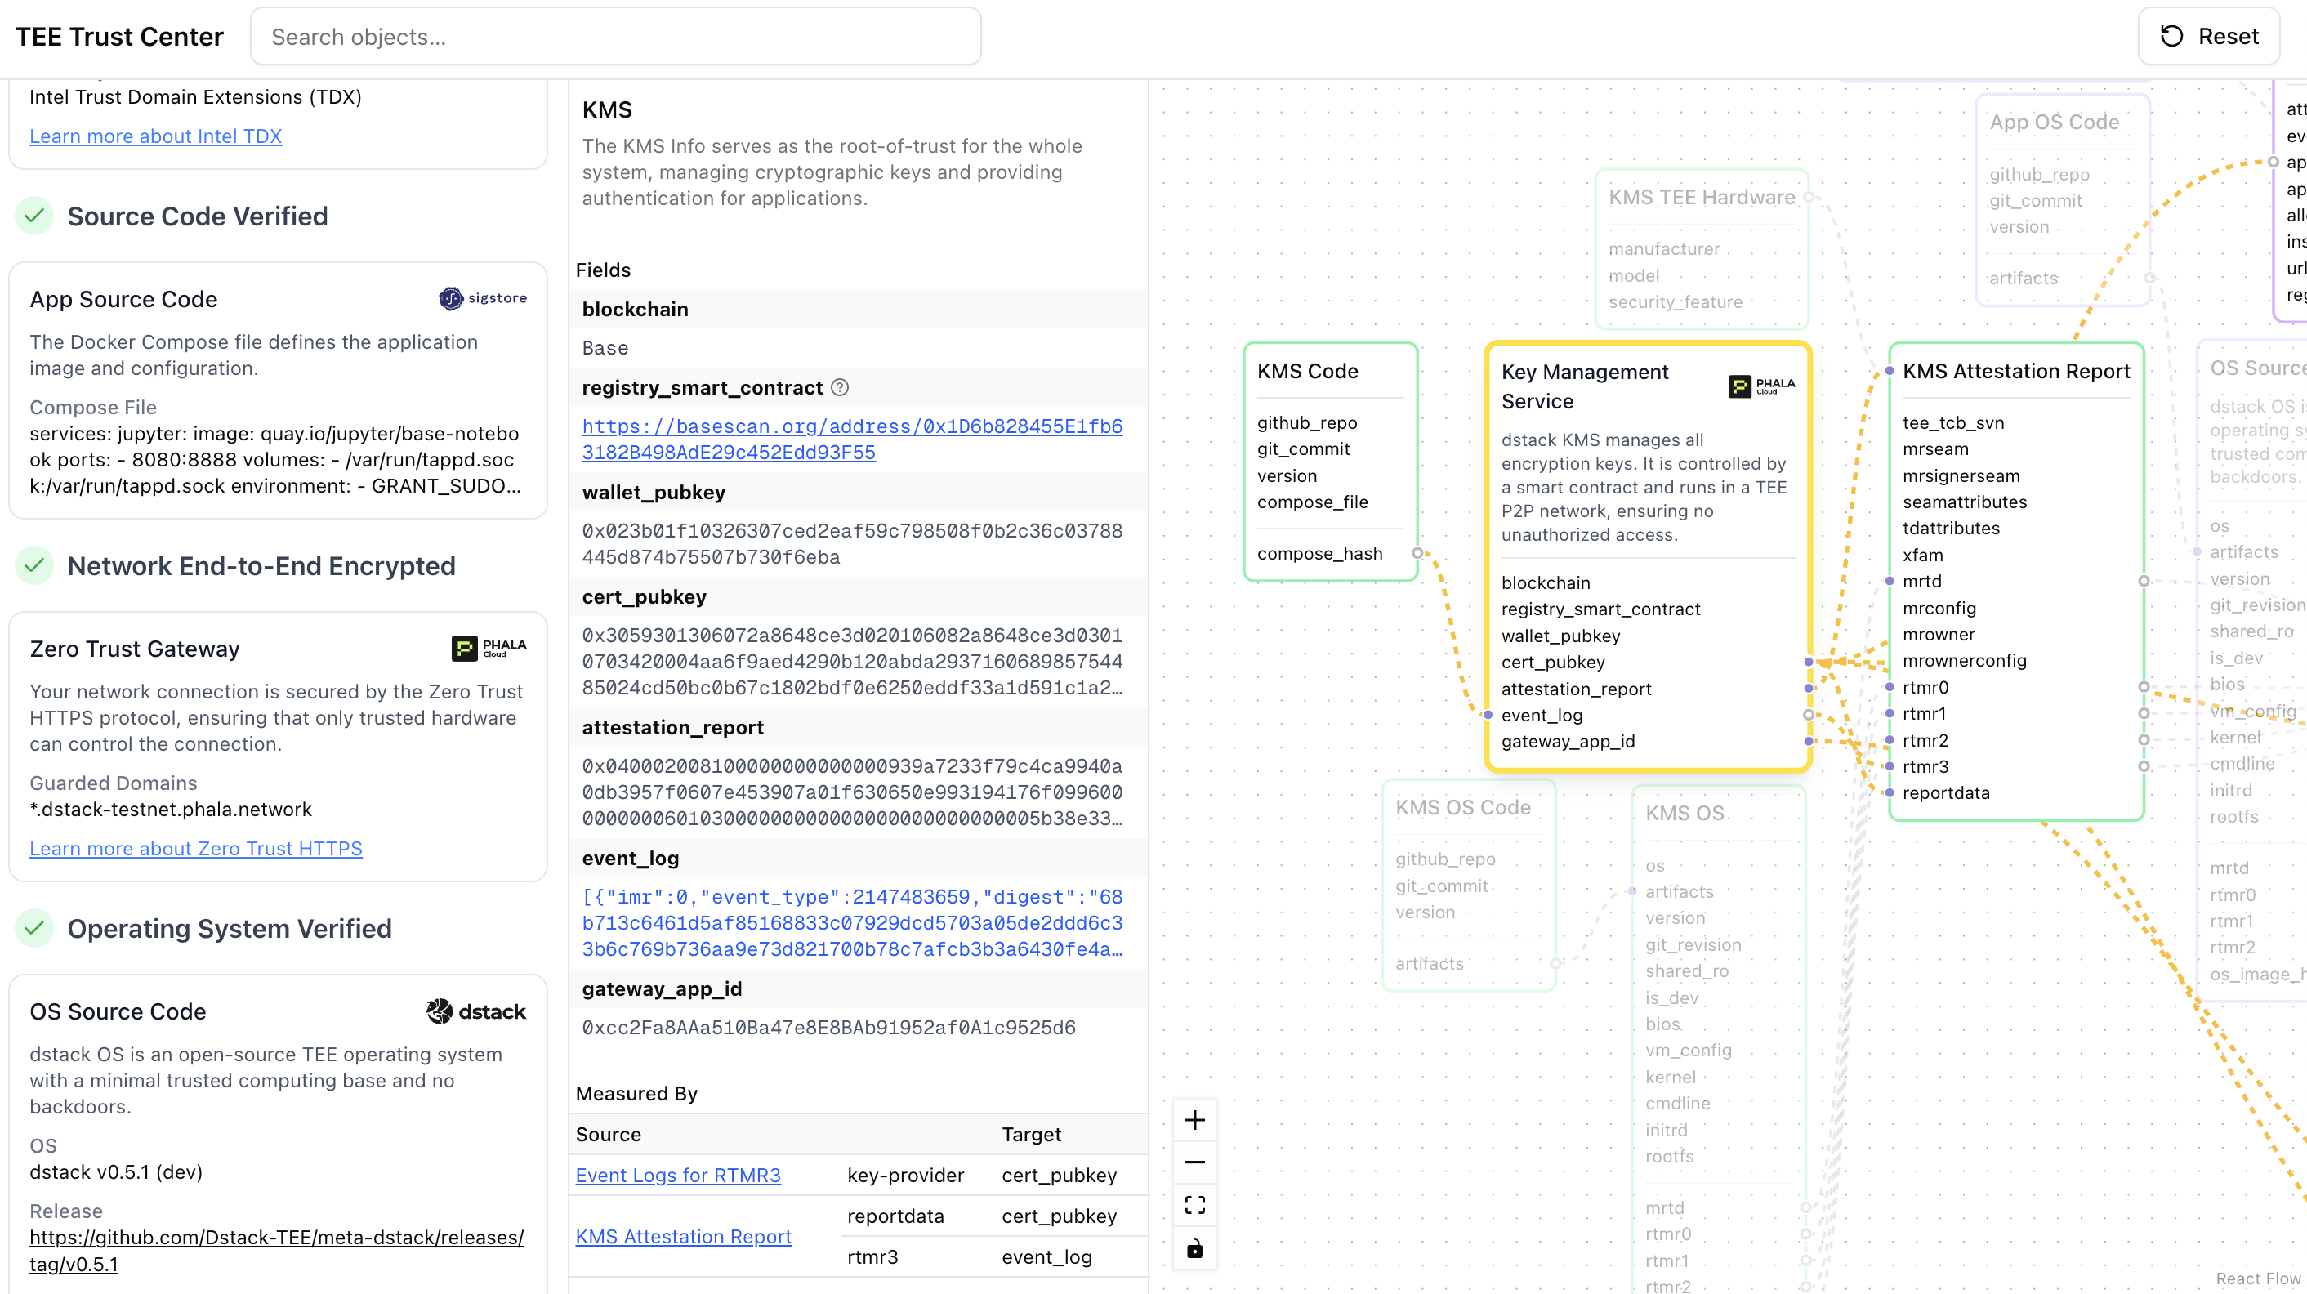Click the dstack logo on OS Source Code
The image size is (2307, 1294).
(475, 1011)
